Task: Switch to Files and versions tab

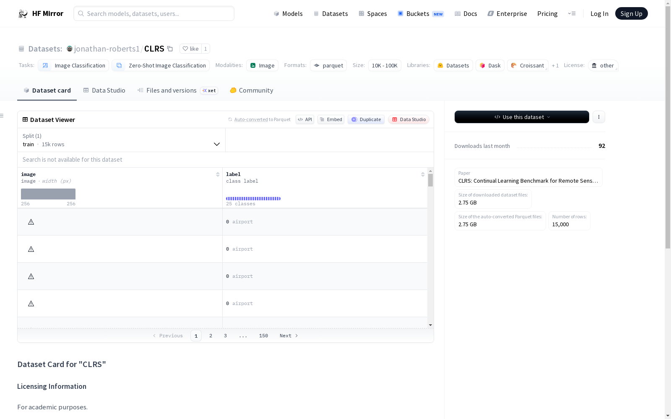Action: [x=178, y=90]
